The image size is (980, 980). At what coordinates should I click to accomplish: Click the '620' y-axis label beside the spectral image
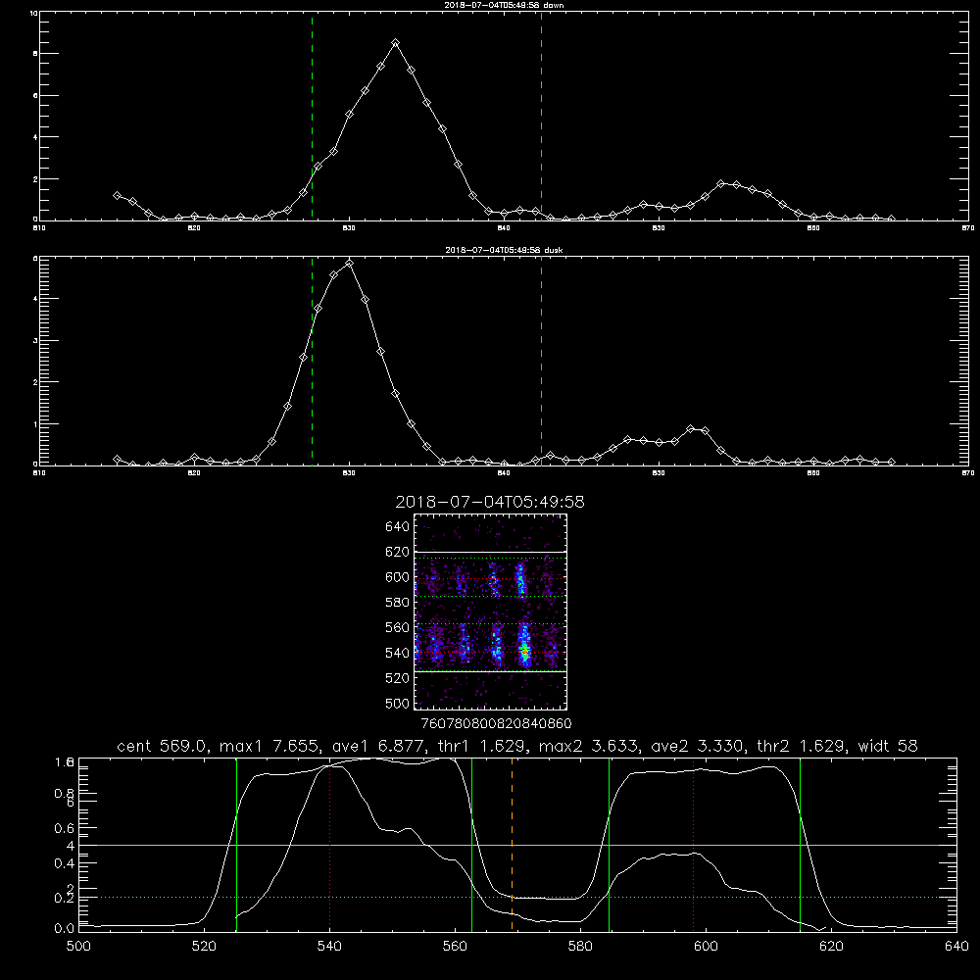pos(398,552)
